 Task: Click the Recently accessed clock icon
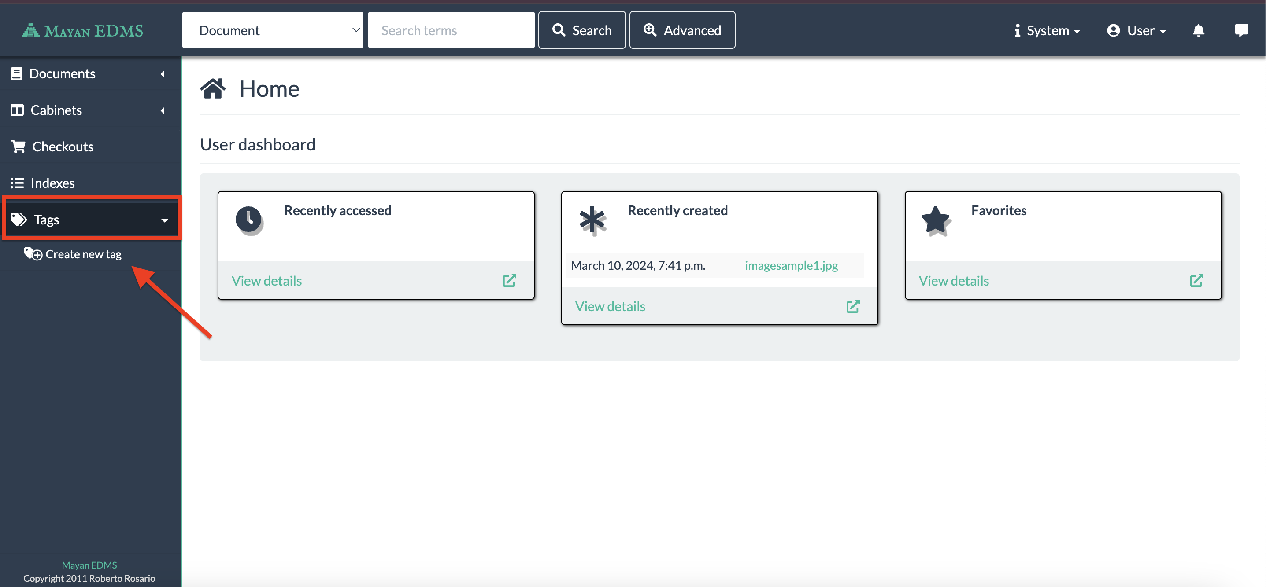coord(249,220)
